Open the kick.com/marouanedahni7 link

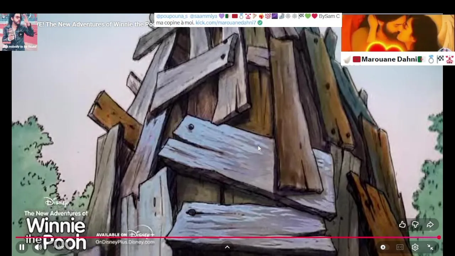226,22
